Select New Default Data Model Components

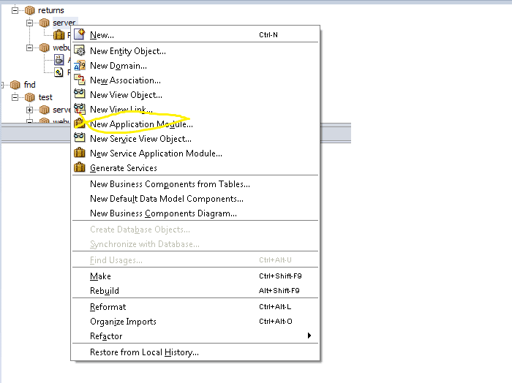pos(166,199)
